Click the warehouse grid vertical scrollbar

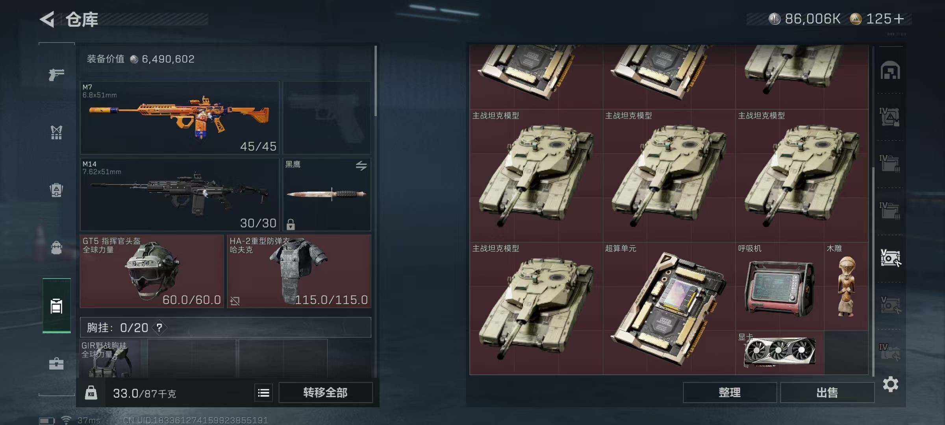pyautogui.click(x=873, y=272)
